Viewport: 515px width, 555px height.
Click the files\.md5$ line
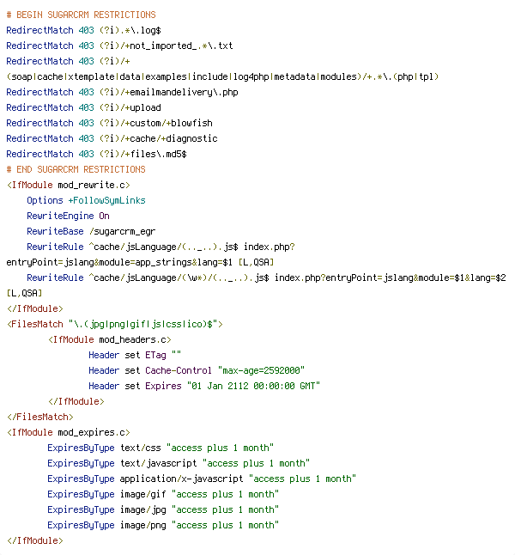pyautogui.click(x=96, y=154)
